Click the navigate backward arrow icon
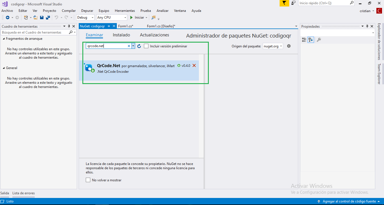The height and width of the screenshot is (205, 384). tap(8, 17)
